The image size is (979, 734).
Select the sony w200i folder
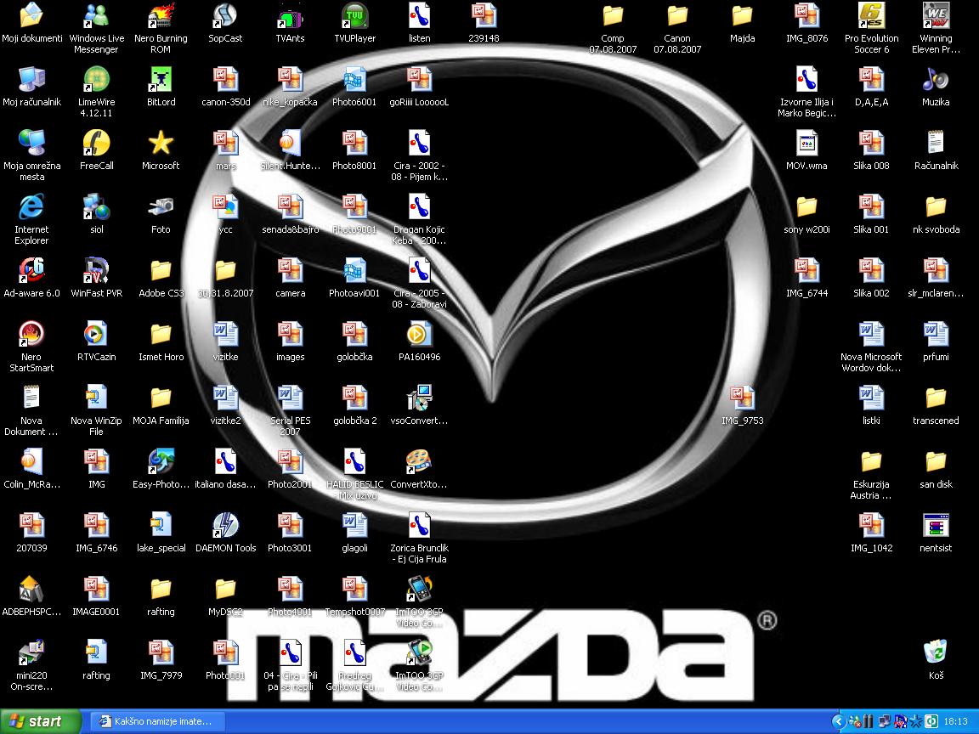pos(806,207)
